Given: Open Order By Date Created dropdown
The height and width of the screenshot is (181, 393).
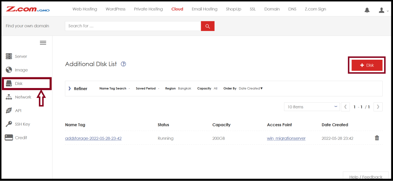Looking at the screenshot, I should [x=251, y=88].
